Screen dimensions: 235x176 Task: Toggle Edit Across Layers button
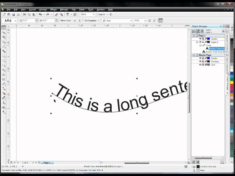(198, 31)
